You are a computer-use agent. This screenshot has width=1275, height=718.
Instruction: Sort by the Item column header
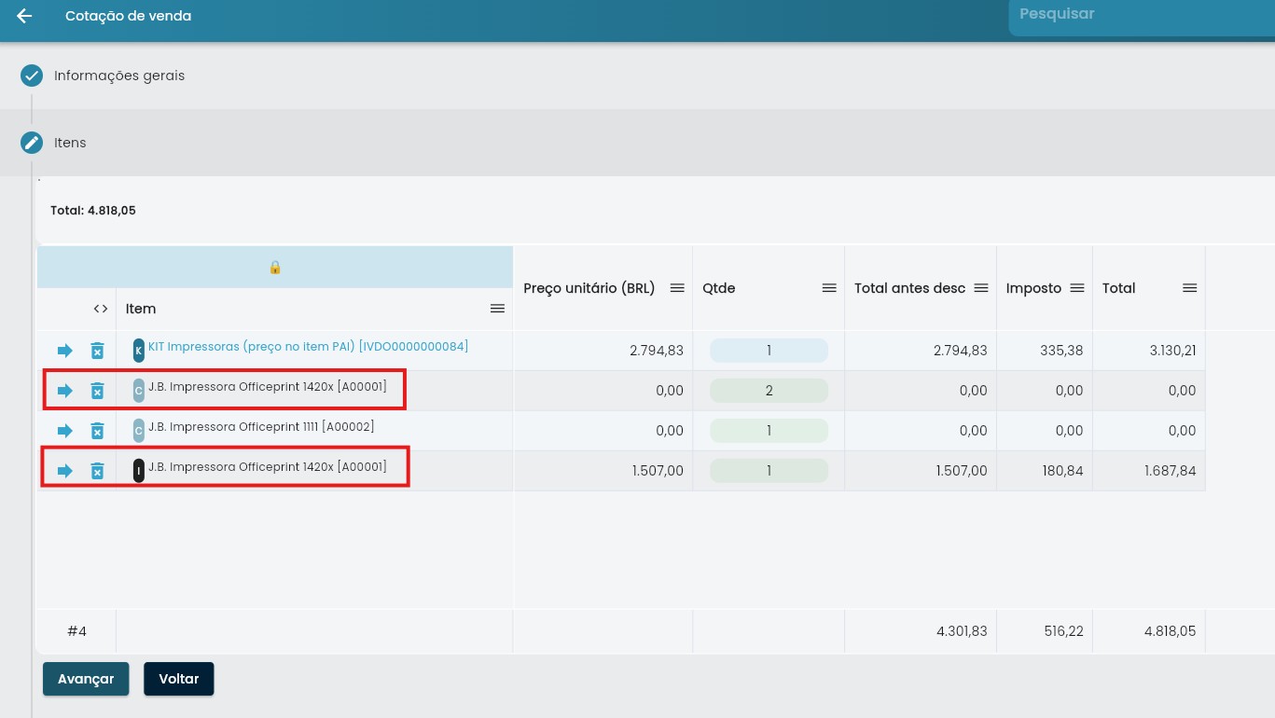pyautogui.click(x=141, y=309)
